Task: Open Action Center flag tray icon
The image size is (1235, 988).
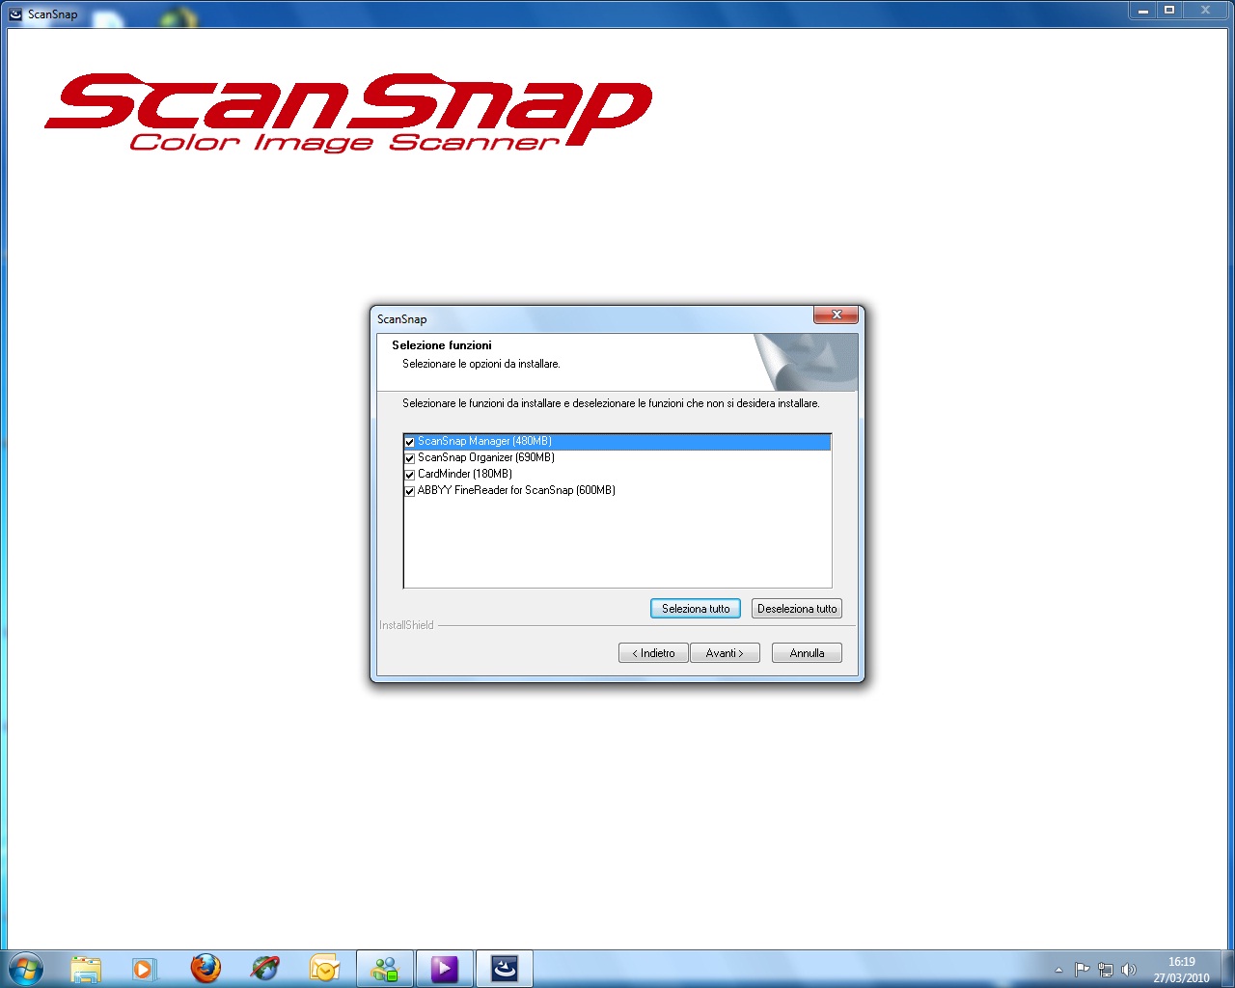Action: pos(1082,970)
